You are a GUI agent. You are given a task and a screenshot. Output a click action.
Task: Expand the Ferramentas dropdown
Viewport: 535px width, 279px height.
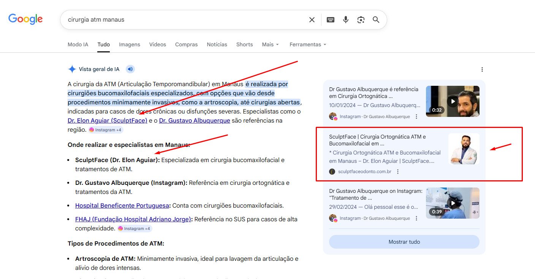(x=308, y=44)
